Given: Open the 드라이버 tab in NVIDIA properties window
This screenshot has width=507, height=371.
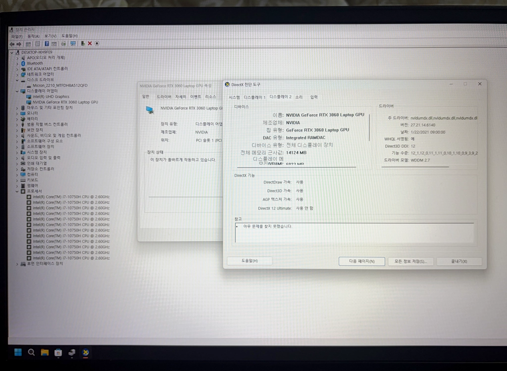Looking at the screenshot, I should coord(164,97).
